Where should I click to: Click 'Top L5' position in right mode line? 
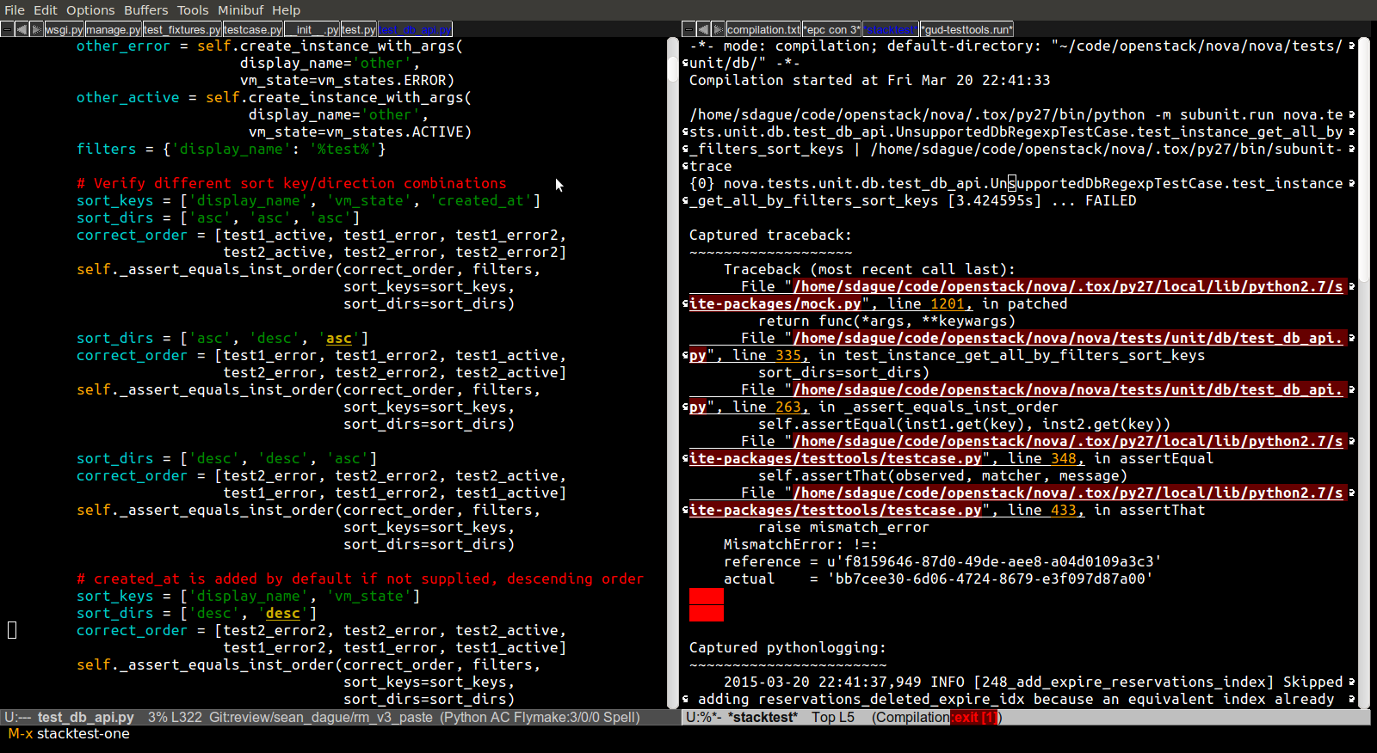click(833, 718)
